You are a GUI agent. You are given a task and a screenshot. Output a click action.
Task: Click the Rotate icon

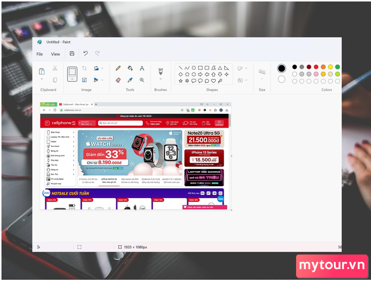pos(96,68)
